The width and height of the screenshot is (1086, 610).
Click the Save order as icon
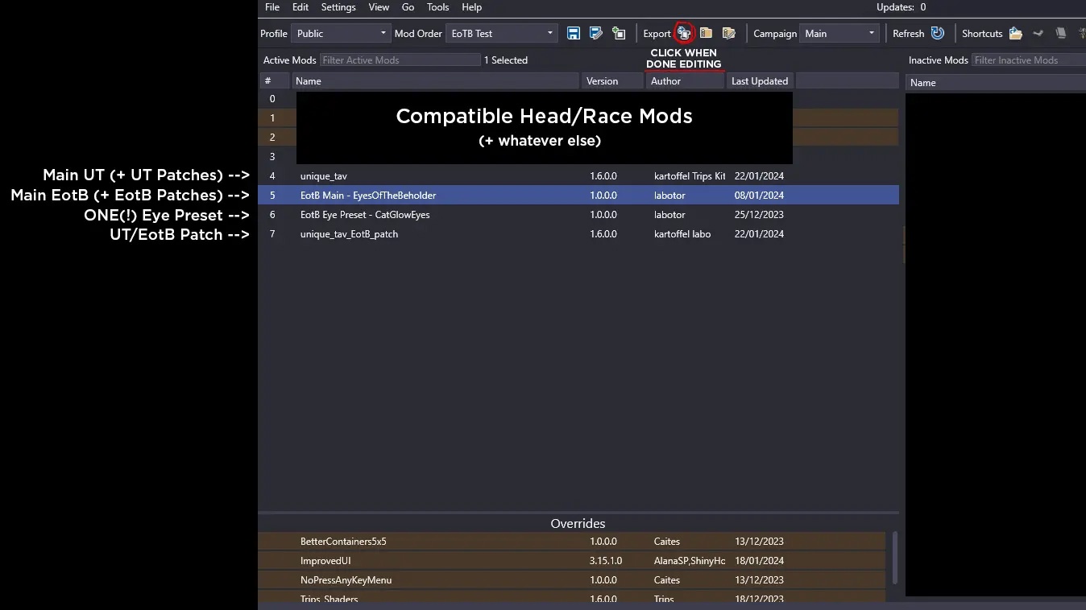click(596, 33)
